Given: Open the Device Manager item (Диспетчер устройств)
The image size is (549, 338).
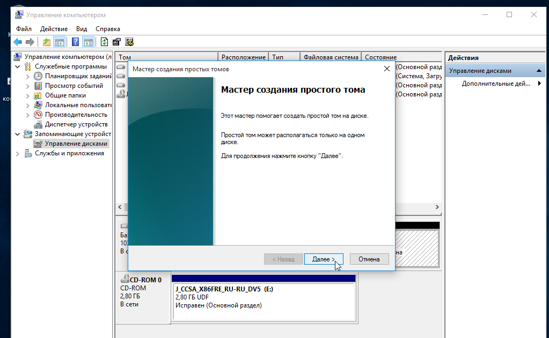Looking at the screenshot, I should (x=76, y=124).
